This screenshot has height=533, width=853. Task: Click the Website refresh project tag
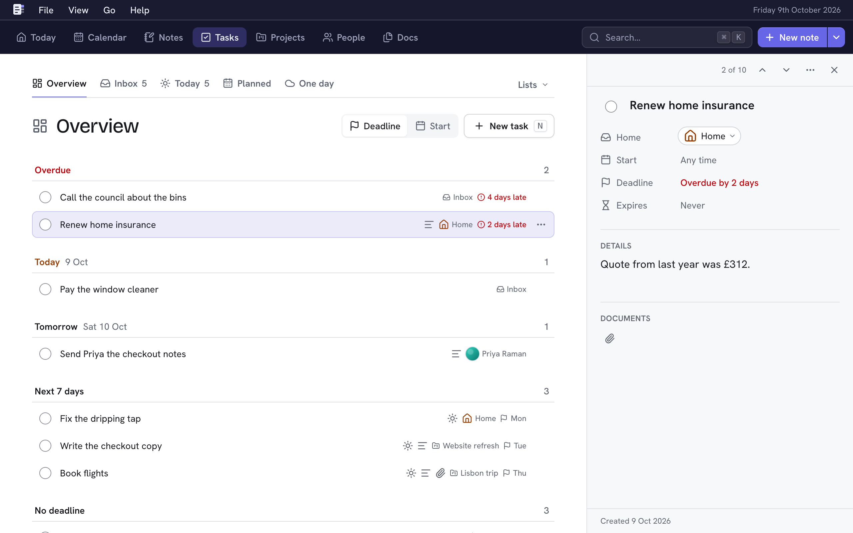pyautogui.click(x=465, y=446)
